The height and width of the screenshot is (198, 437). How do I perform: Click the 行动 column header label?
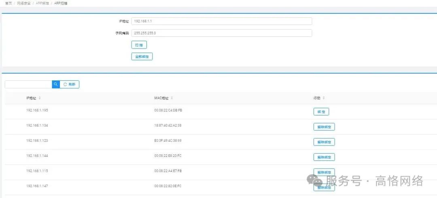pos(317,98)
